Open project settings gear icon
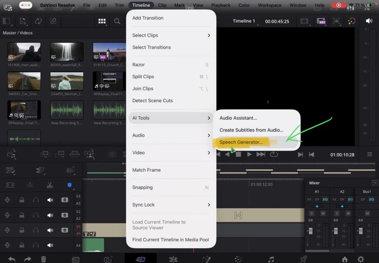The image size is (379, 263). 360,259
